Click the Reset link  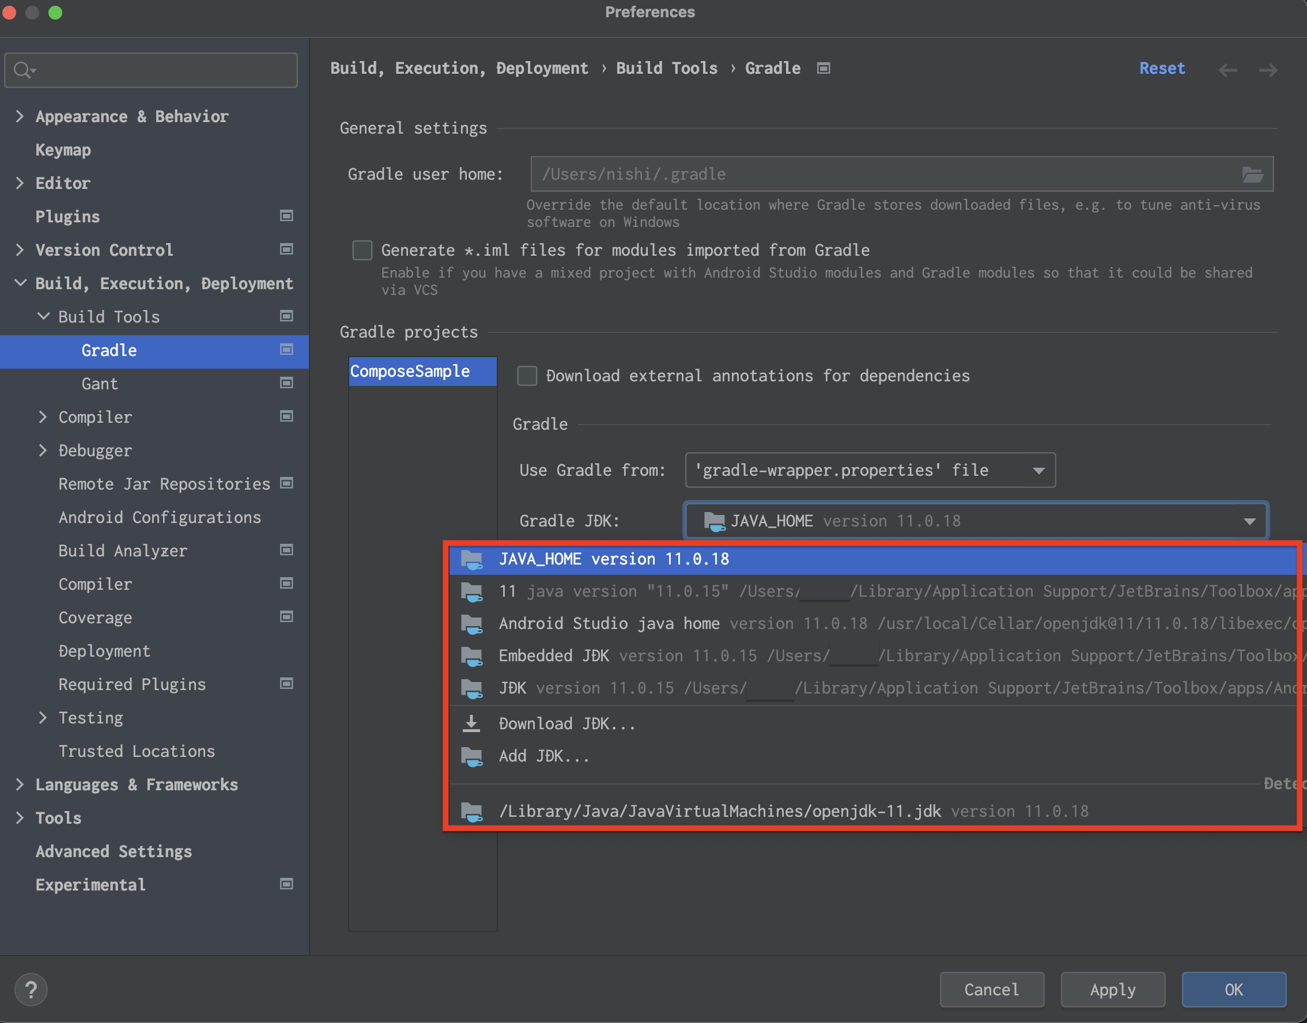[1162, 69]
